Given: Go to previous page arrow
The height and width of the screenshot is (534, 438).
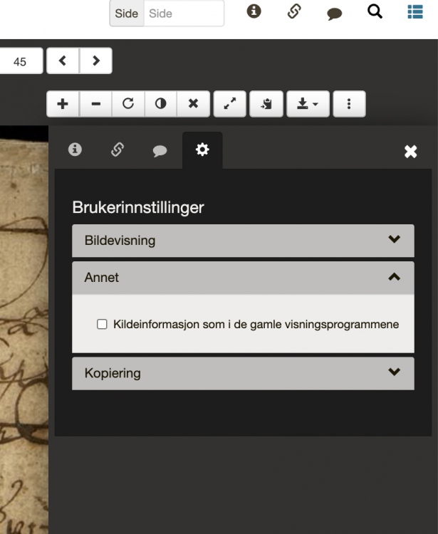Looking at the screenshot, I should tap(63, 61).
